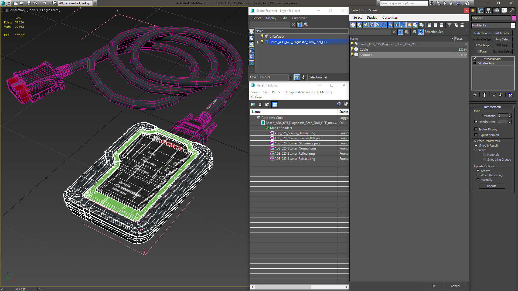Open the viewport [+] menu
Image resolution: width=518 pixels, height=291 pixels.
(4, 10)
